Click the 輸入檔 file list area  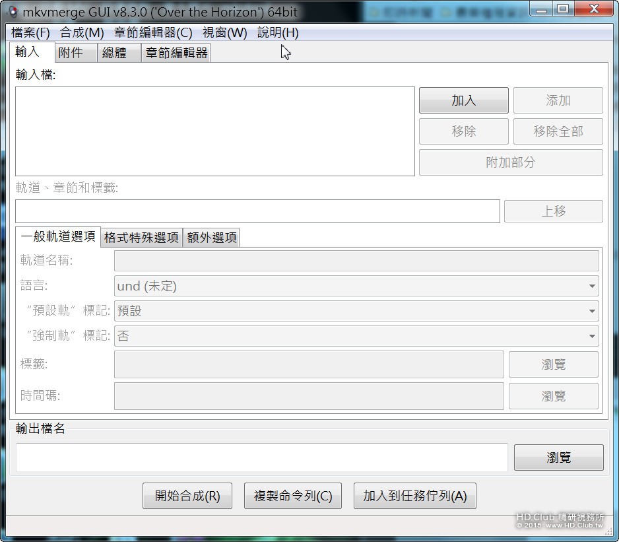(215, 131)
